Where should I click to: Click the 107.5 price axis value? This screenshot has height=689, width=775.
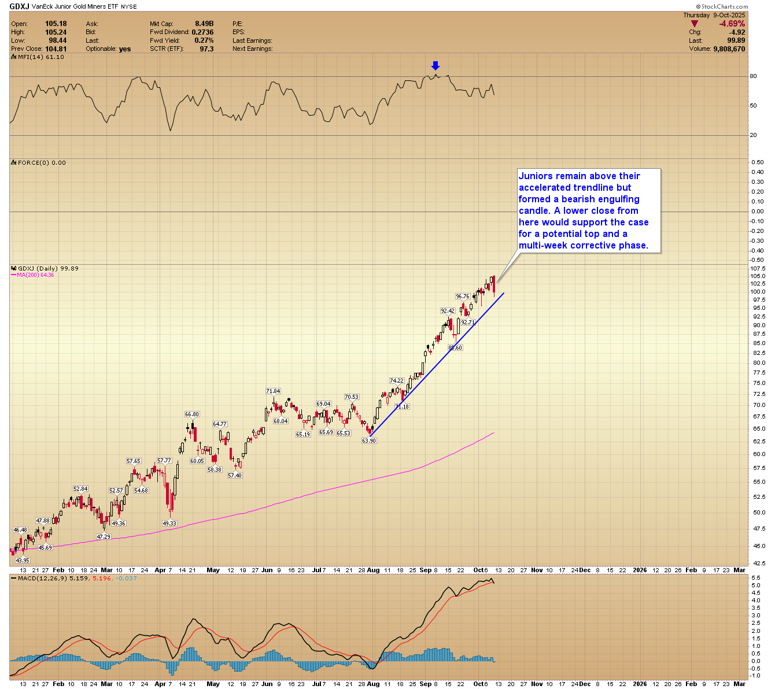(x=758, y=269)
